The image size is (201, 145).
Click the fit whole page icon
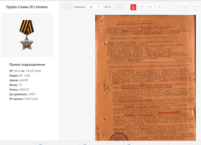coord(169,7)
